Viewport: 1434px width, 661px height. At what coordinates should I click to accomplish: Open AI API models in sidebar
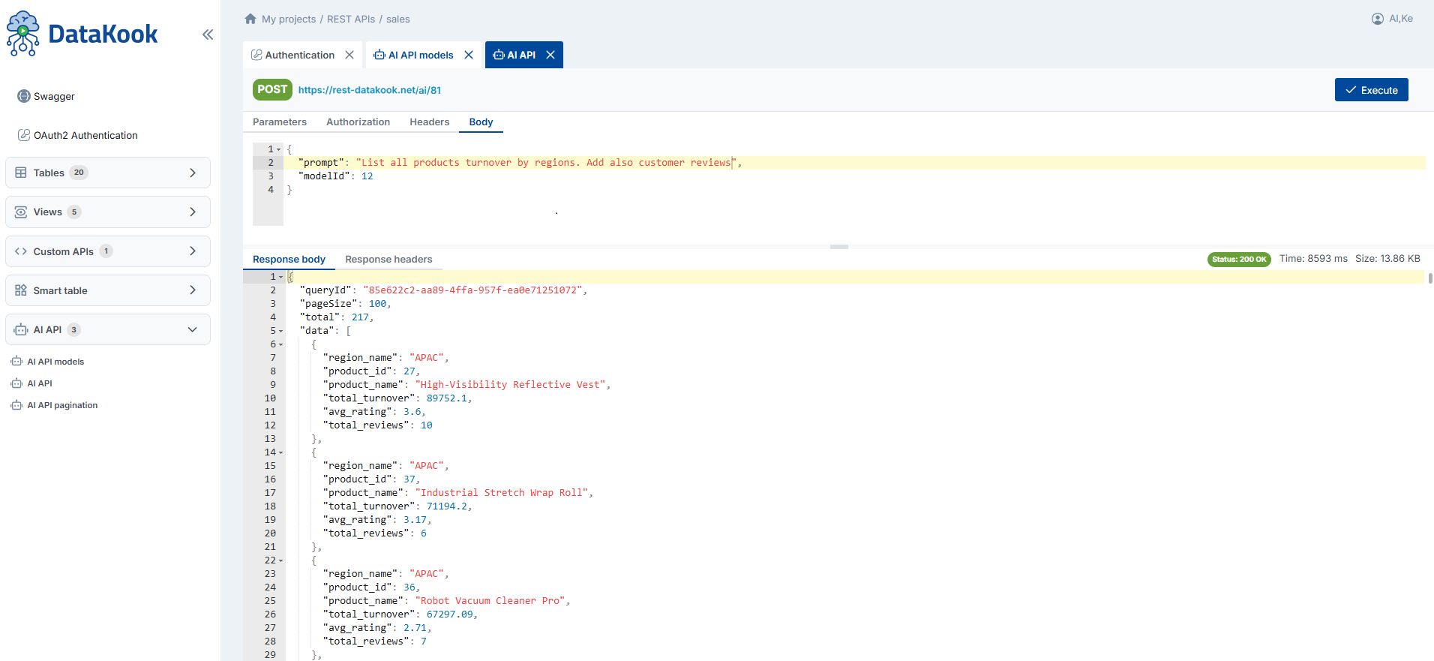[x=55, y=362]
